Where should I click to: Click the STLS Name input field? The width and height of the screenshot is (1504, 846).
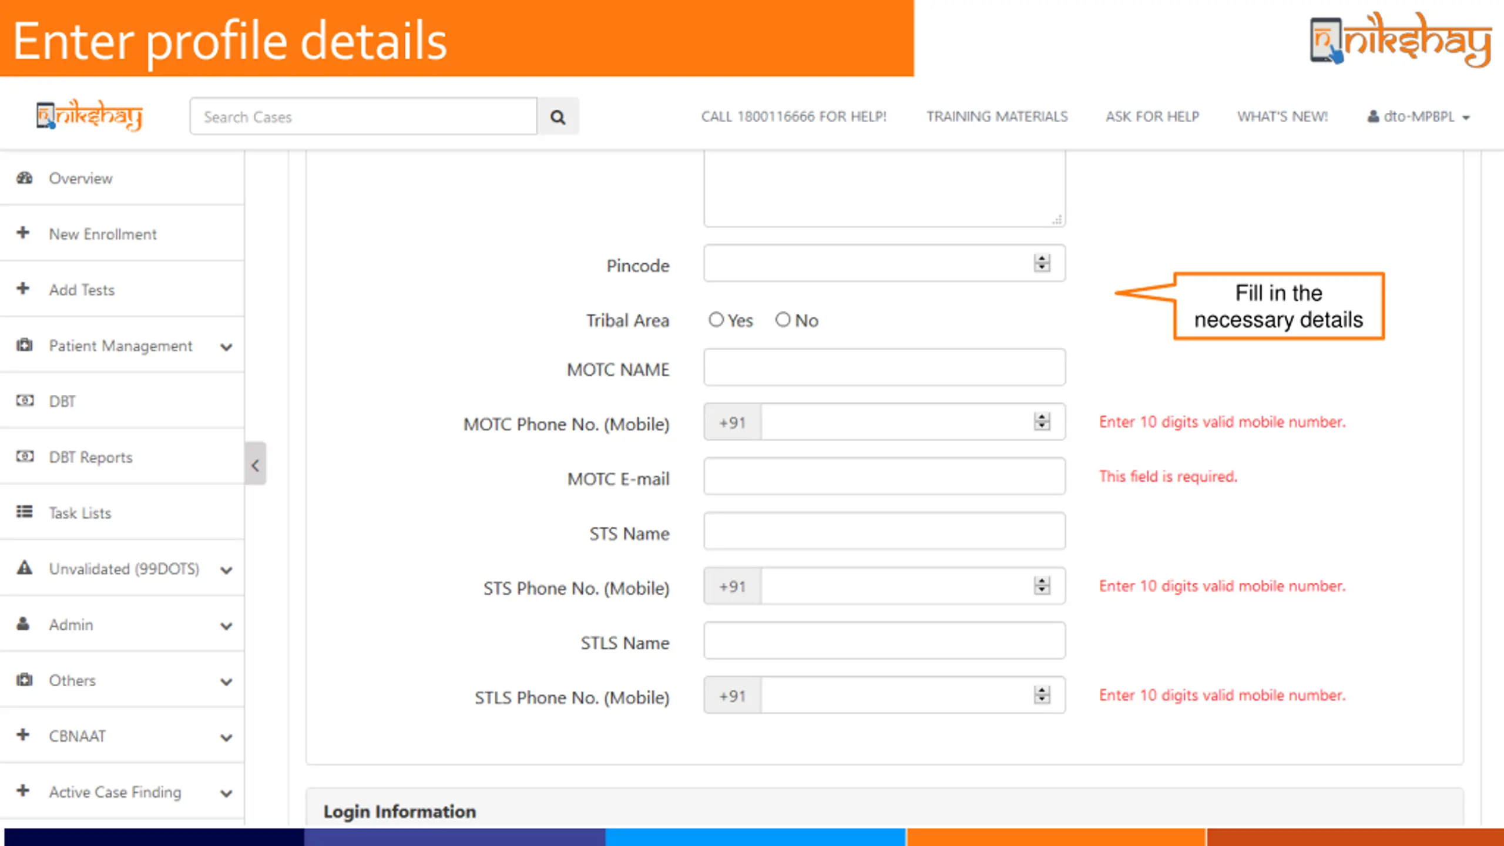884,640
